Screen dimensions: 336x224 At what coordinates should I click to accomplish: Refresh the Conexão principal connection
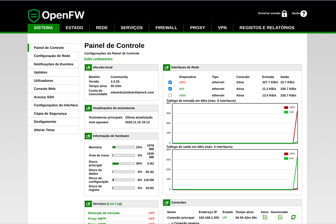(293, 217)
